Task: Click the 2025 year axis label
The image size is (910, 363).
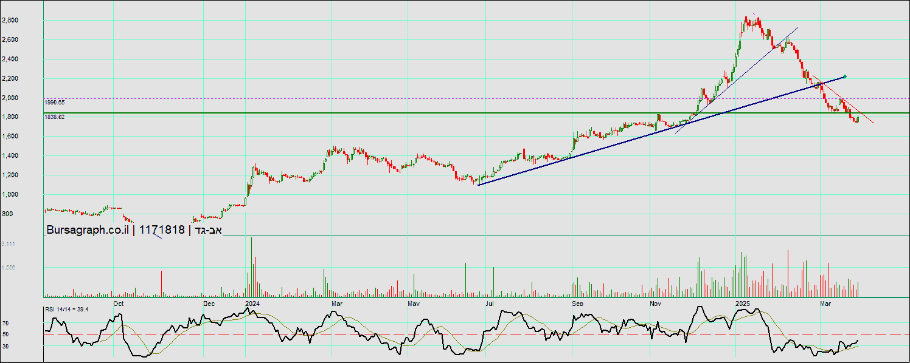Action: click(x=742, y=303)
